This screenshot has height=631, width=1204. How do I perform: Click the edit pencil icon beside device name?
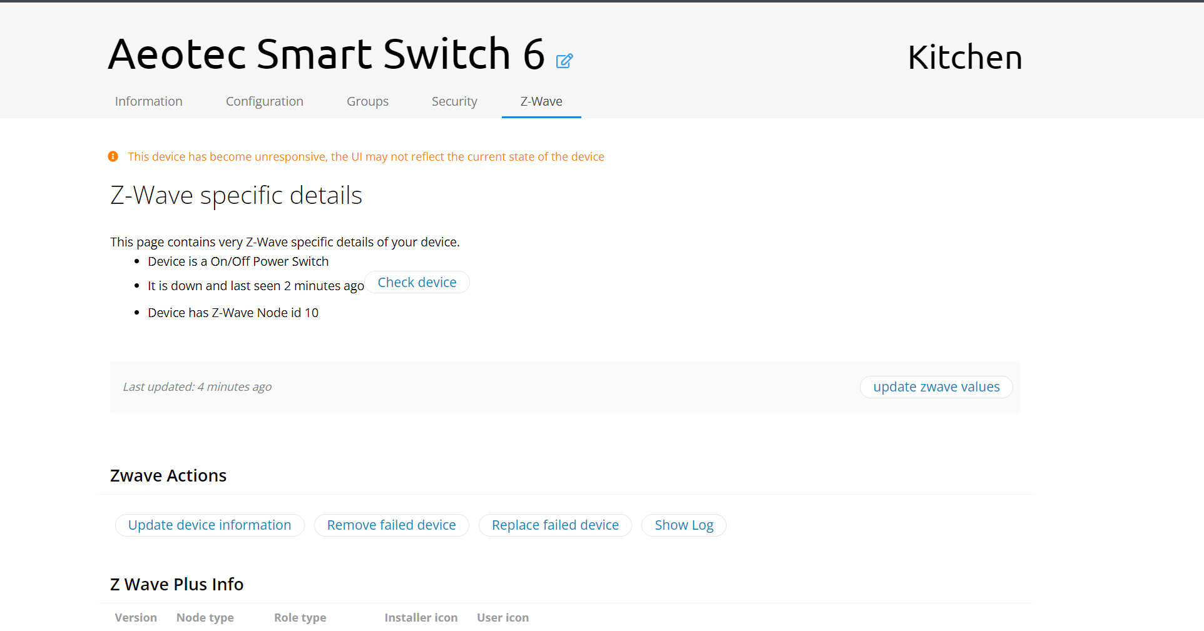[x=564, y=61]
